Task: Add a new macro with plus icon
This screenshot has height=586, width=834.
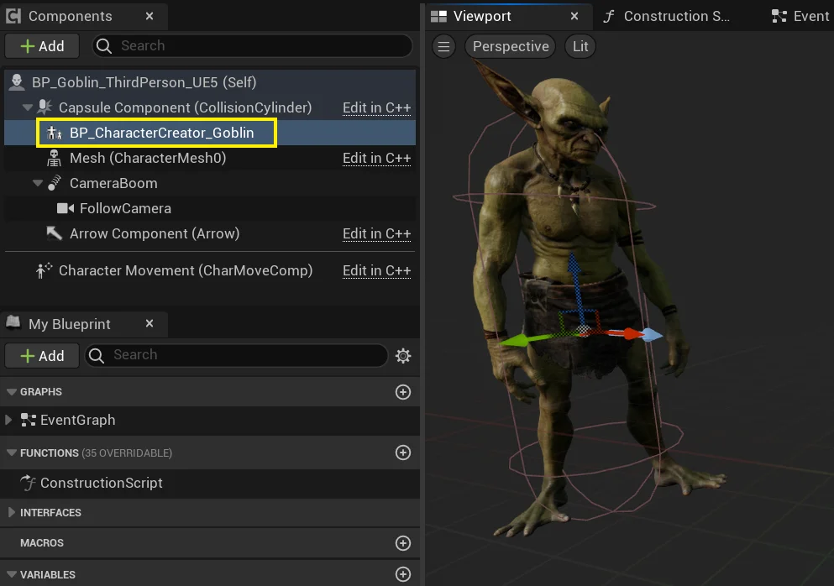Action: [403, 543]
